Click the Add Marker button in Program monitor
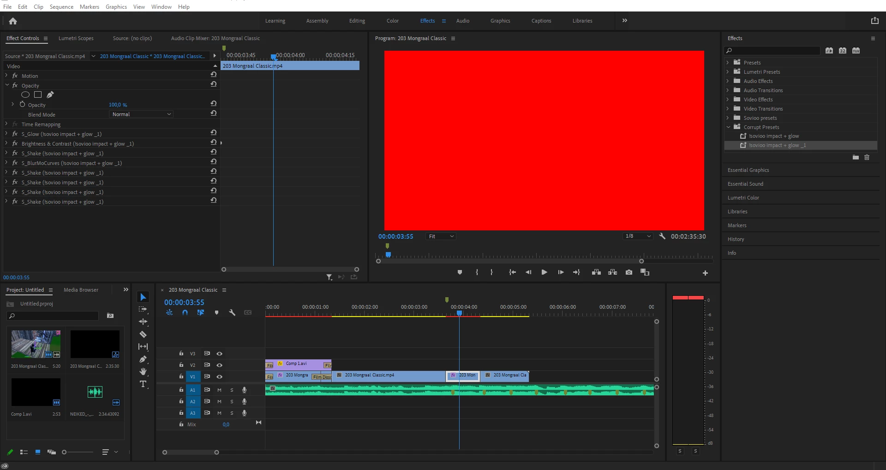Image resolution: width=886 pixels, height=470 pixels. 460,272
